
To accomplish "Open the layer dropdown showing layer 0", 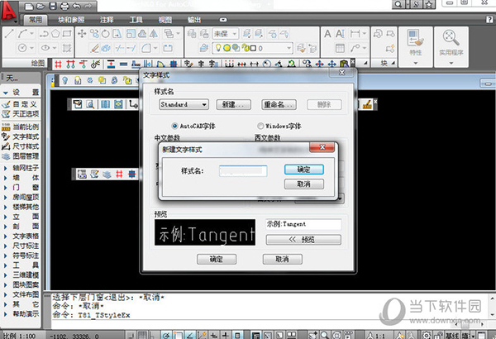I will pos(252,48).
